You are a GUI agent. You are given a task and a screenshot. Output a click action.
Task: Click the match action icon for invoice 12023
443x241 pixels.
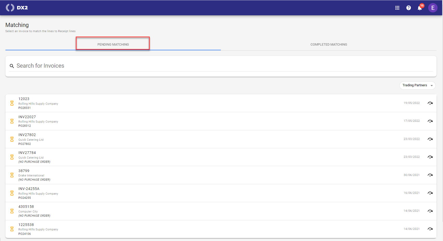click(x=430, y=103)
